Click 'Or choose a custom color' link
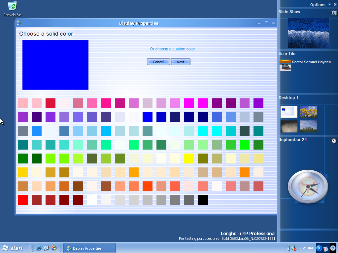This screenshot has height=253, width=338. click(x=172, y=49)
